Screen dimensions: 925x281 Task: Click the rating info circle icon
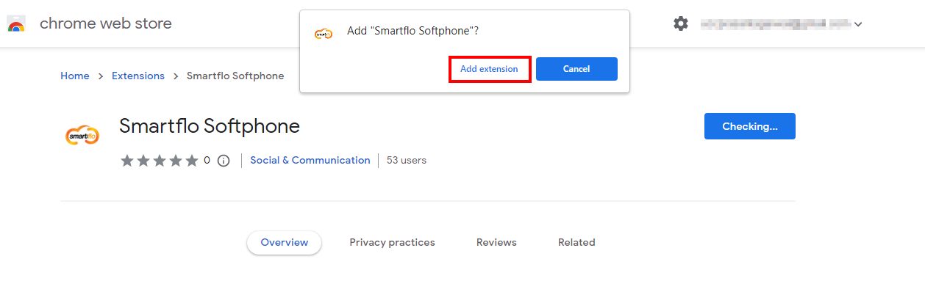point(224,161)
